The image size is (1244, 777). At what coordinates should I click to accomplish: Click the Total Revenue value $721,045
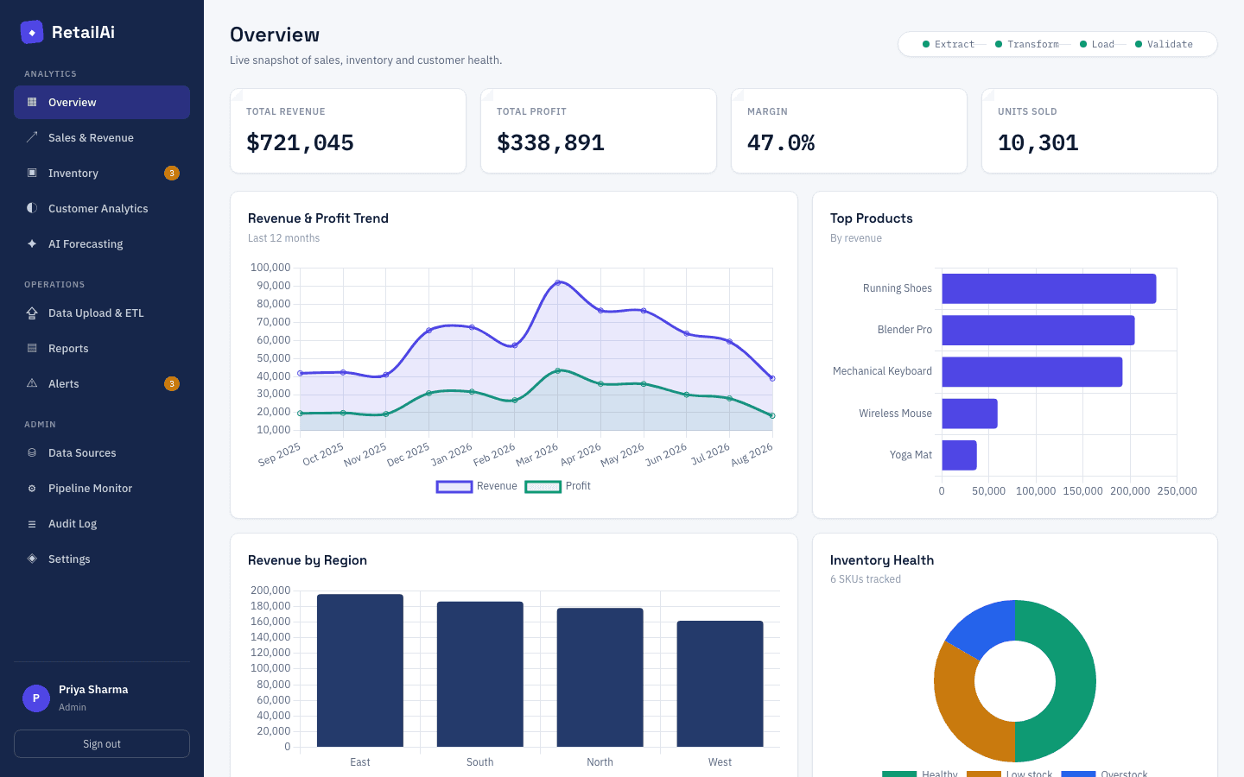click(x=301, y=142)
